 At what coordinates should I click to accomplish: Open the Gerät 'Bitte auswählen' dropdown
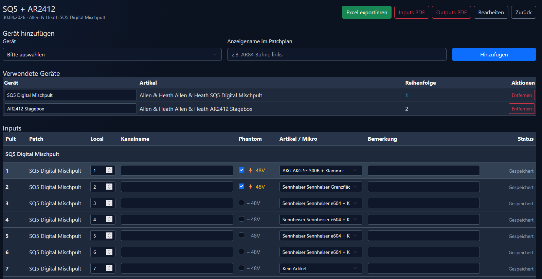(112, 54)
